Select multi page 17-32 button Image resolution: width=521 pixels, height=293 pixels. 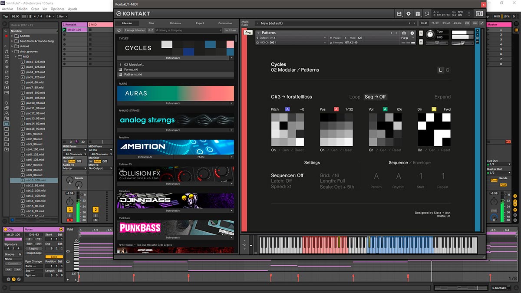tap(435, 23)
